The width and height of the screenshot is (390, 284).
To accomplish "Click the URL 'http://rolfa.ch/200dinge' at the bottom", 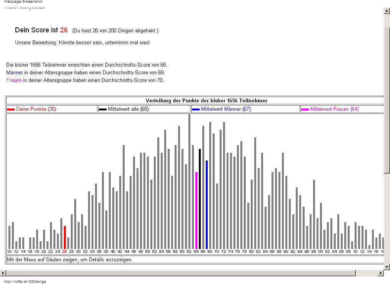I will click(x=25, y=282).
